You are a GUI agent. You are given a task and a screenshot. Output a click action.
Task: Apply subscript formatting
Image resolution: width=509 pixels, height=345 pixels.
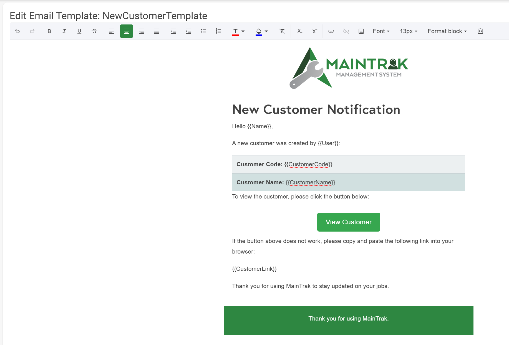coord(300,31)
